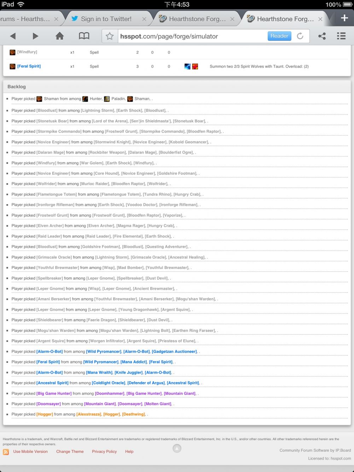This screenshot has height=472, width=354.
Task: Open Community Forum Software by IP.Board link
Action: [x=315, y=450]
